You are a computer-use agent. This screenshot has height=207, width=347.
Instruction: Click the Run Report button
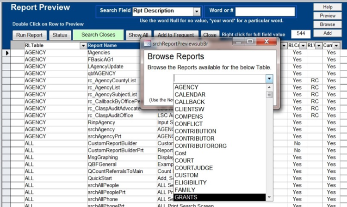pyautogui.click(x=29, y=35)
